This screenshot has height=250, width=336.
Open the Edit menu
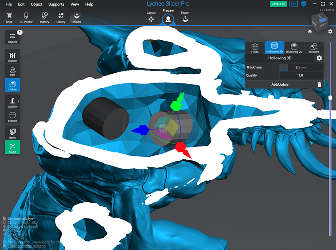[x=21, y=4]
